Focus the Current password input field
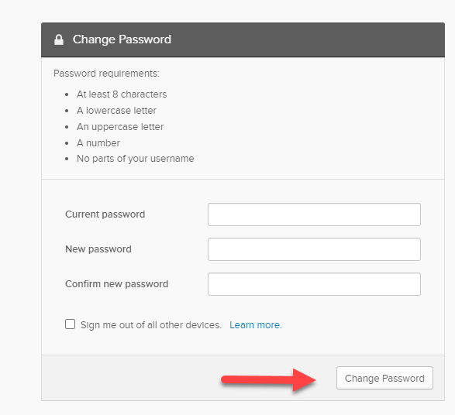Screen dimensions: 455x415 (x=314, y=214)
